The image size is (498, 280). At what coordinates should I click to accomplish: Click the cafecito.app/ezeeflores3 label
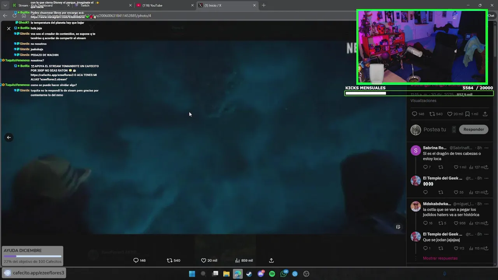[39, 273]
